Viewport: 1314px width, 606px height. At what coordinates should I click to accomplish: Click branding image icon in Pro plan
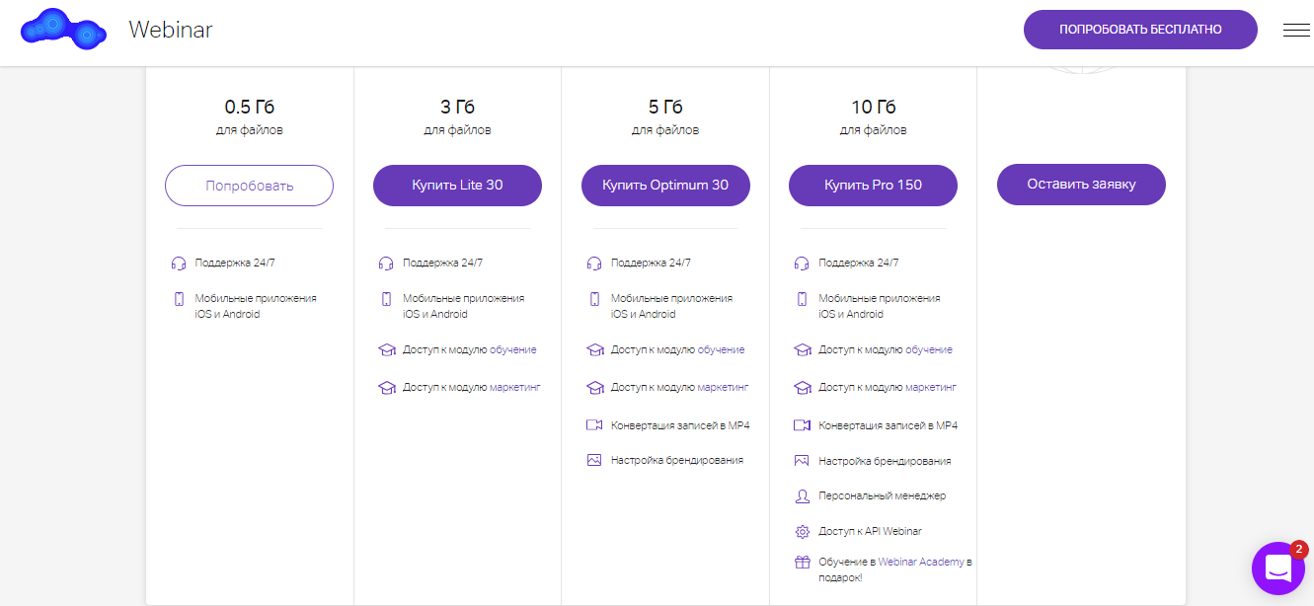coord(802,461)
